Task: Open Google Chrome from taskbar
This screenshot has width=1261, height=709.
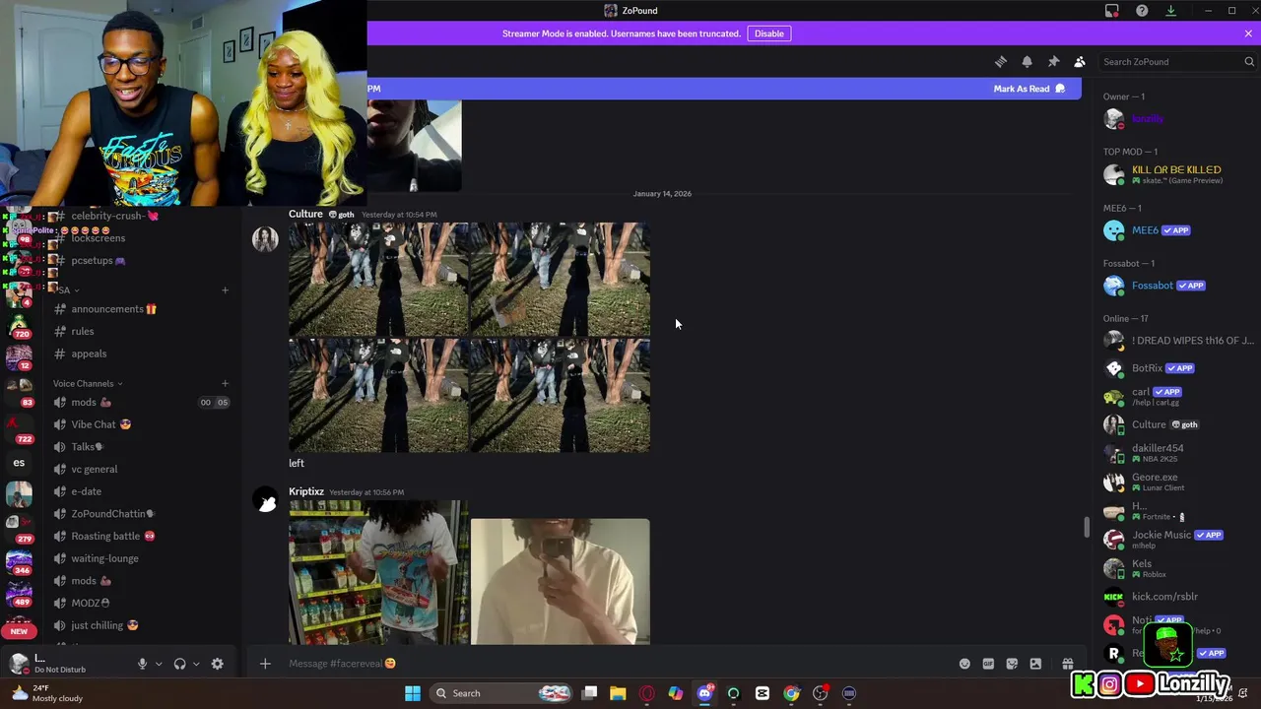Action: click(791, 693)
